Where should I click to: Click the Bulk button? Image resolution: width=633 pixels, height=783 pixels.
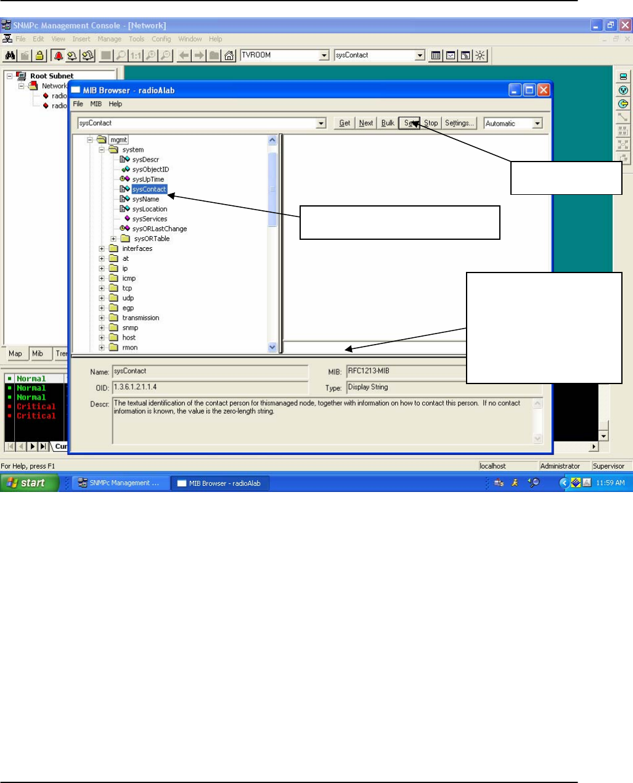[x=388, y=123]
